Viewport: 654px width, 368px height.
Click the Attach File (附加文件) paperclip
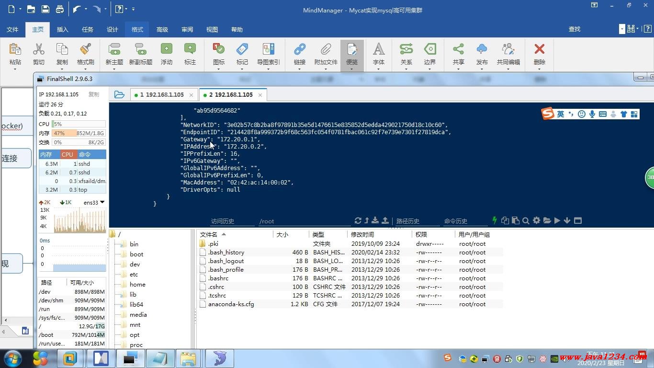tap(326, 49)
